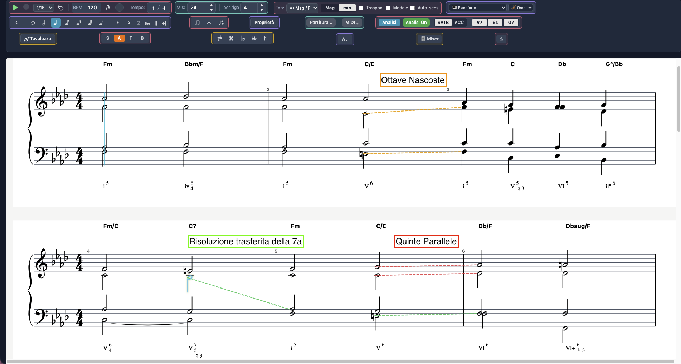Open the 1/16 grid dropdown
Screen dimensions: 681x364
point(44,8)
